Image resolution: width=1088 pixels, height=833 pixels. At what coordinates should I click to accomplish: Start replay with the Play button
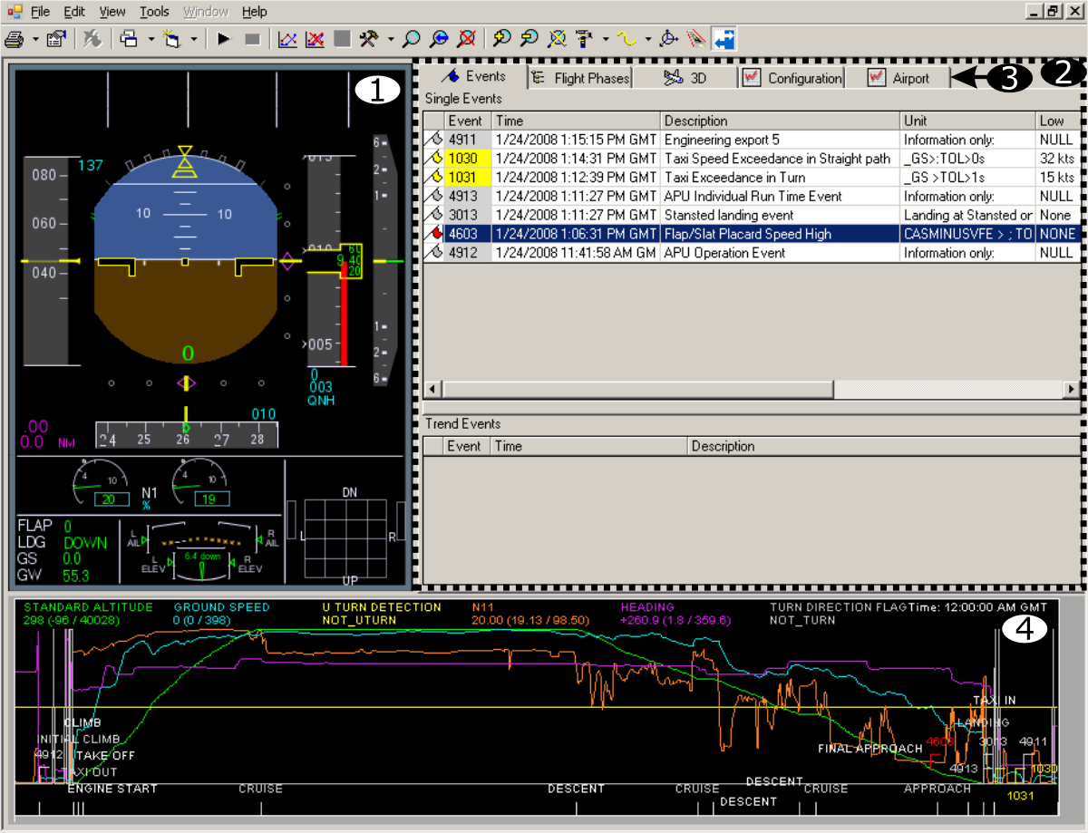(x=224, y=39)
